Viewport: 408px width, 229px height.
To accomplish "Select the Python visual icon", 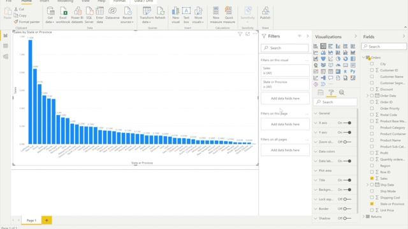I will tap(353, 71).
